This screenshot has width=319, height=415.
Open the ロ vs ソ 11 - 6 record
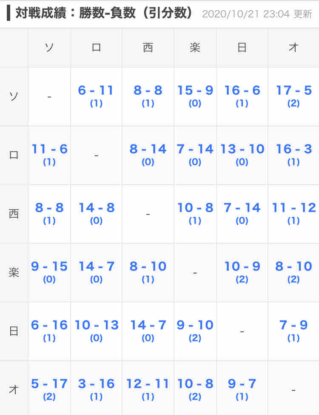pos(49,149)
